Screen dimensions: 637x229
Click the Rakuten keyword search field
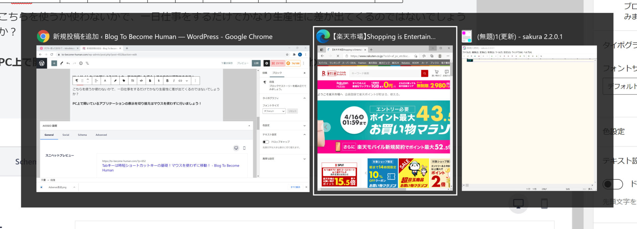coord(385,73)
